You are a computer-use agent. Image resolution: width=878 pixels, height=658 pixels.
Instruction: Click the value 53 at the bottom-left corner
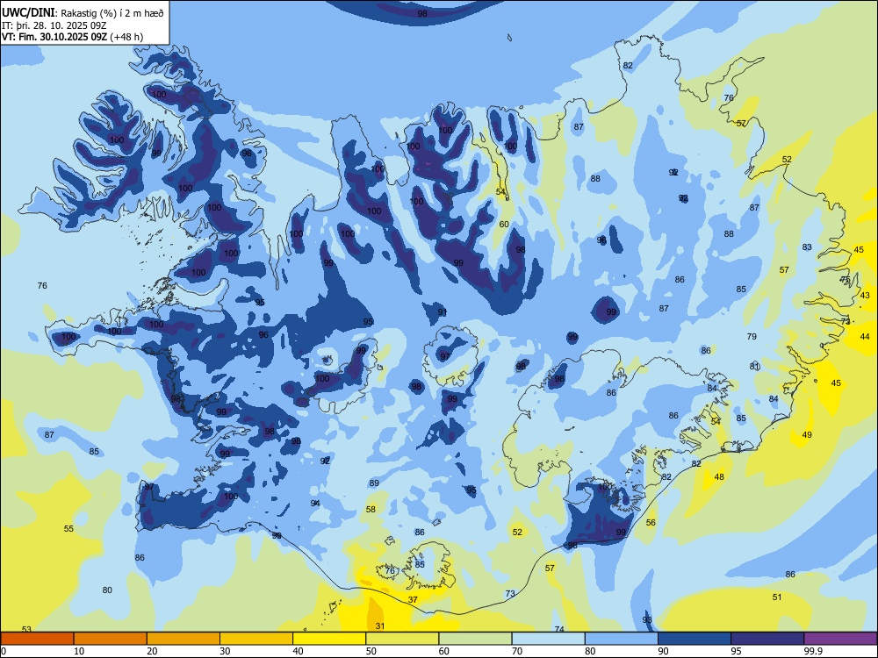point(26,629)
